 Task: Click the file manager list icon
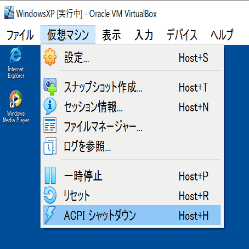click(50, 126)
